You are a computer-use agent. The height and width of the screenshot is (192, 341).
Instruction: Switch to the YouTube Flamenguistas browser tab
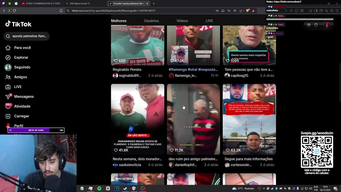coord(41,3)
